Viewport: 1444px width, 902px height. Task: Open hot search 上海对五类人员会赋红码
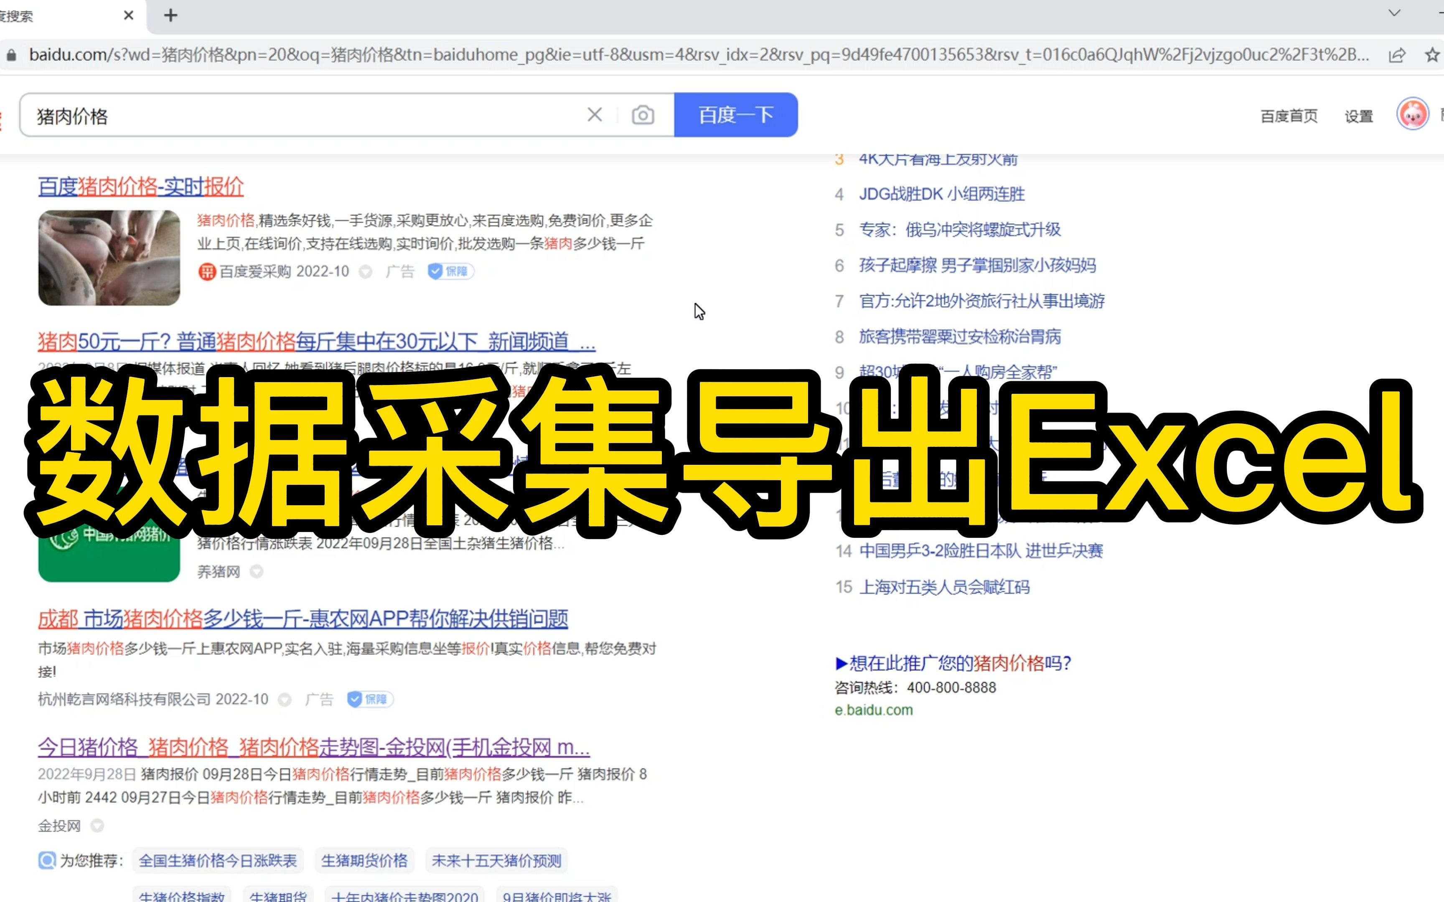[945, 587]
